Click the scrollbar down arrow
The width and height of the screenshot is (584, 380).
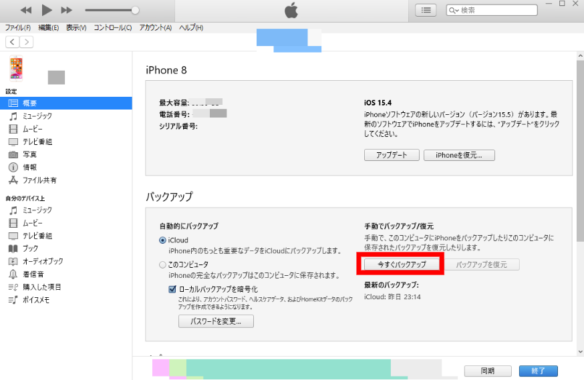click(580, 351)
